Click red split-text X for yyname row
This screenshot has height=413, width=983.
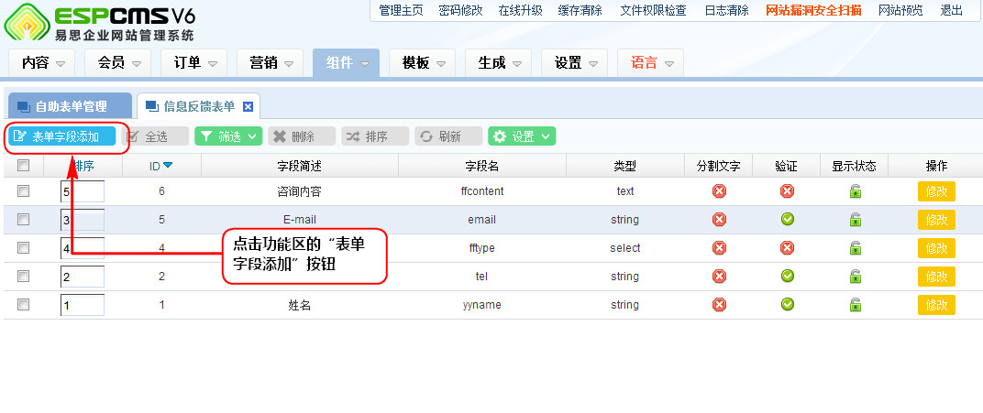[x=719, y=305]
